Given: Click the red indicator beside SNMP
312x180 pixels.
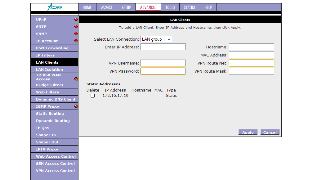Looking at the screenshot, I should pyautogui.click(x=76, y=34).
